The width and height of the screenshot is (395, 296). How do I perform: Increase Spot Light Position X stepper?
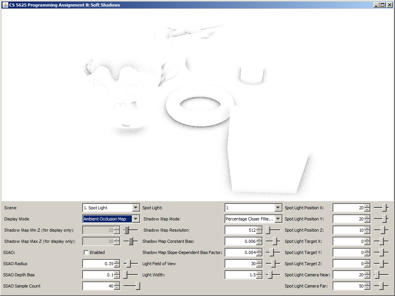point(367,206)
